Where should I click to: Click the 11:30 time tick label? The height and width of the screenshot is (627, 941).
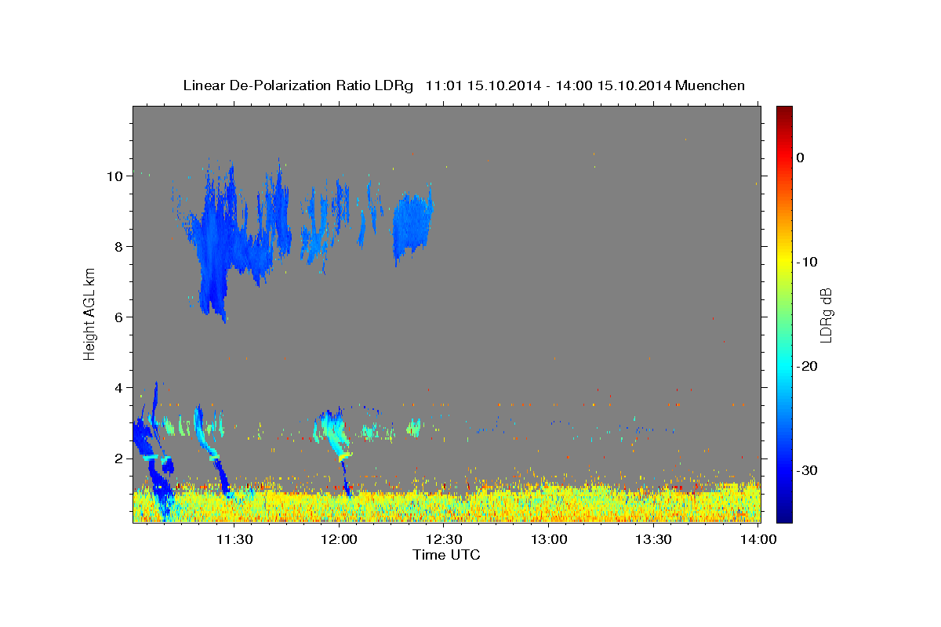point(234,539)
